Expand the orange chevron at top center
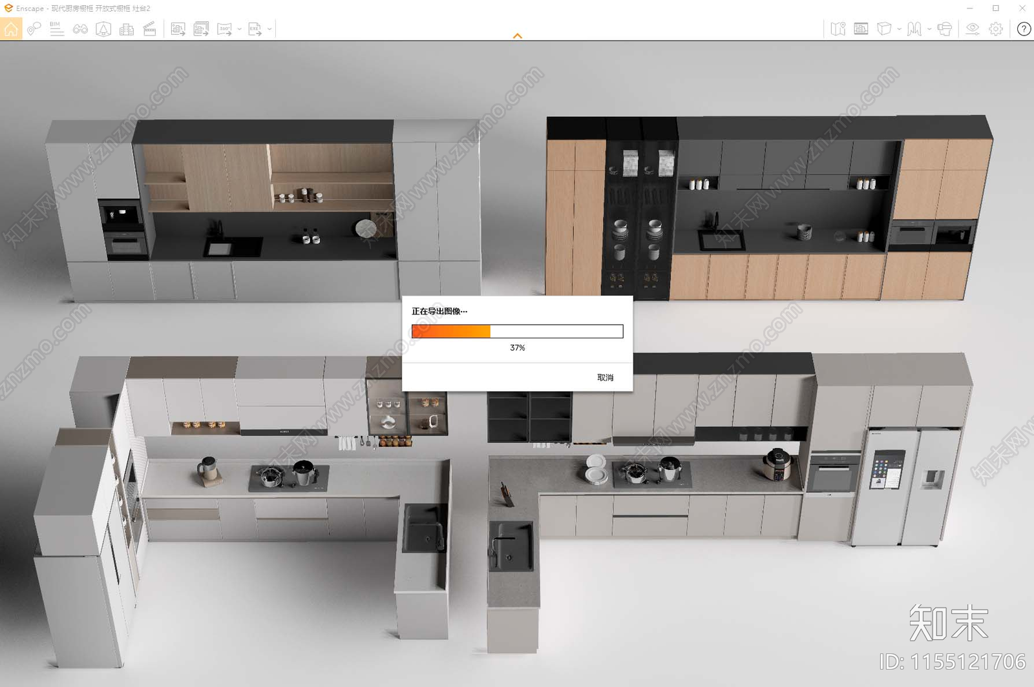This screenshot has width=1034, height=687. (517, 36)
